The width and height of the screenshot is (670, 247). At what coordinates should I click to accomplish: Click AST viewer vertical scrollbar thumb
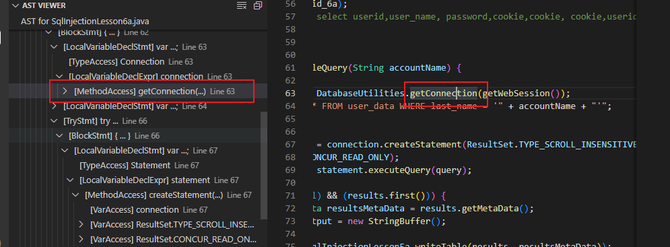pyautogui.click(x=264, y=165)
